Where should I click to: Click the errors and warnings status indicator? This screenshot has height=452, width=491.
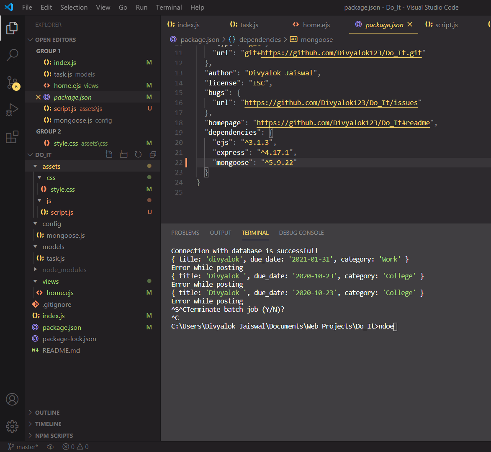[x=75, y=447]
